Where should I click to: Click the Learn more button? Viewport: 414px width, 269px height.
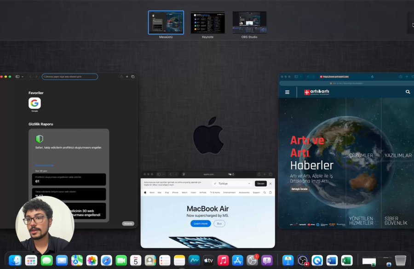pyautogui.click(x=201, y=223)
